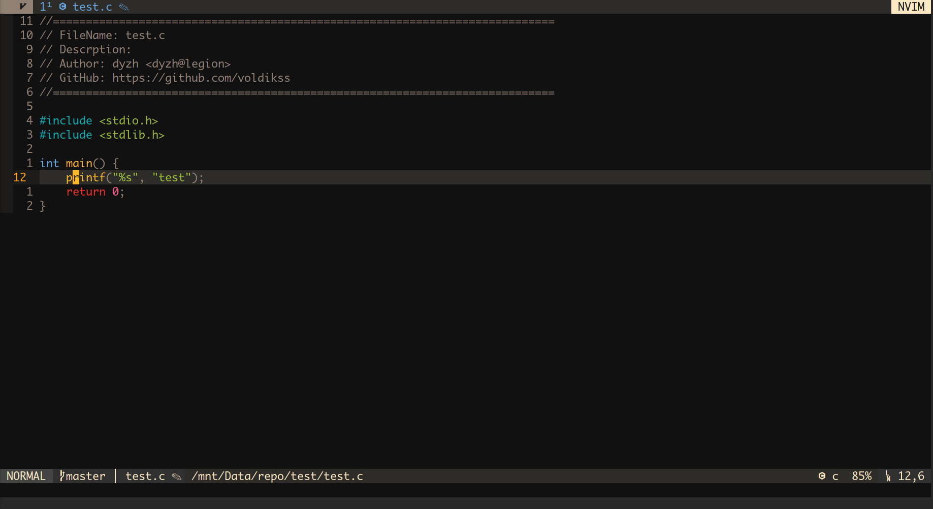The image size is (933, 509).
Task: Click the LN line-number icon in status line
Action: [x=888, y=476]
